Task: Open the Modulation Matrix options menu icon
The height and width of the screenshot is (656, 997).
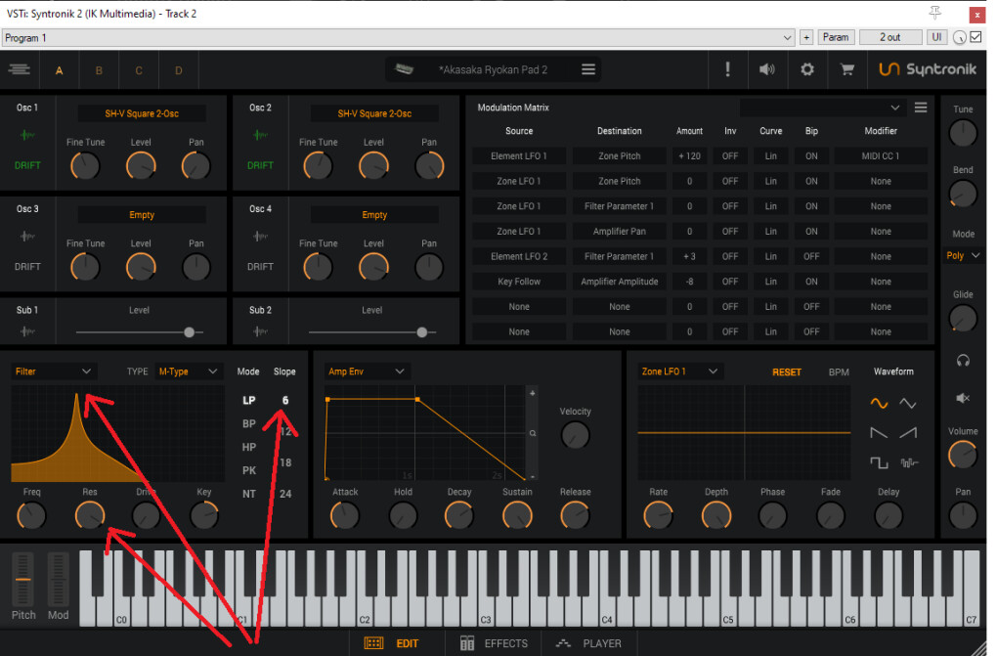Action: point(921,108)
